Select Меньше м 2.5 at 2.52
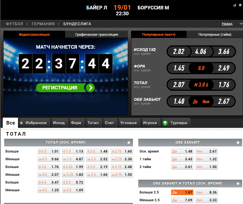 coord(98,159)
